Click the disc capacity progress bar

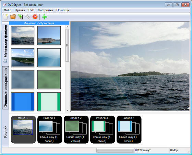(x=115, y=150)
